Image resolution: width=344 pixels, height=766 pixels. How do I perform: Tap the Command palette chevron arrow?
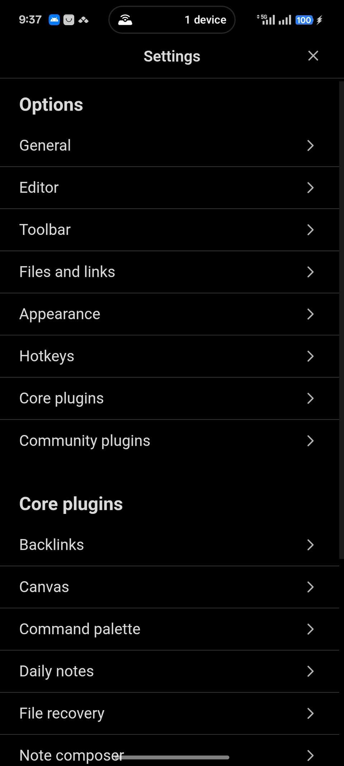(310, 629)
